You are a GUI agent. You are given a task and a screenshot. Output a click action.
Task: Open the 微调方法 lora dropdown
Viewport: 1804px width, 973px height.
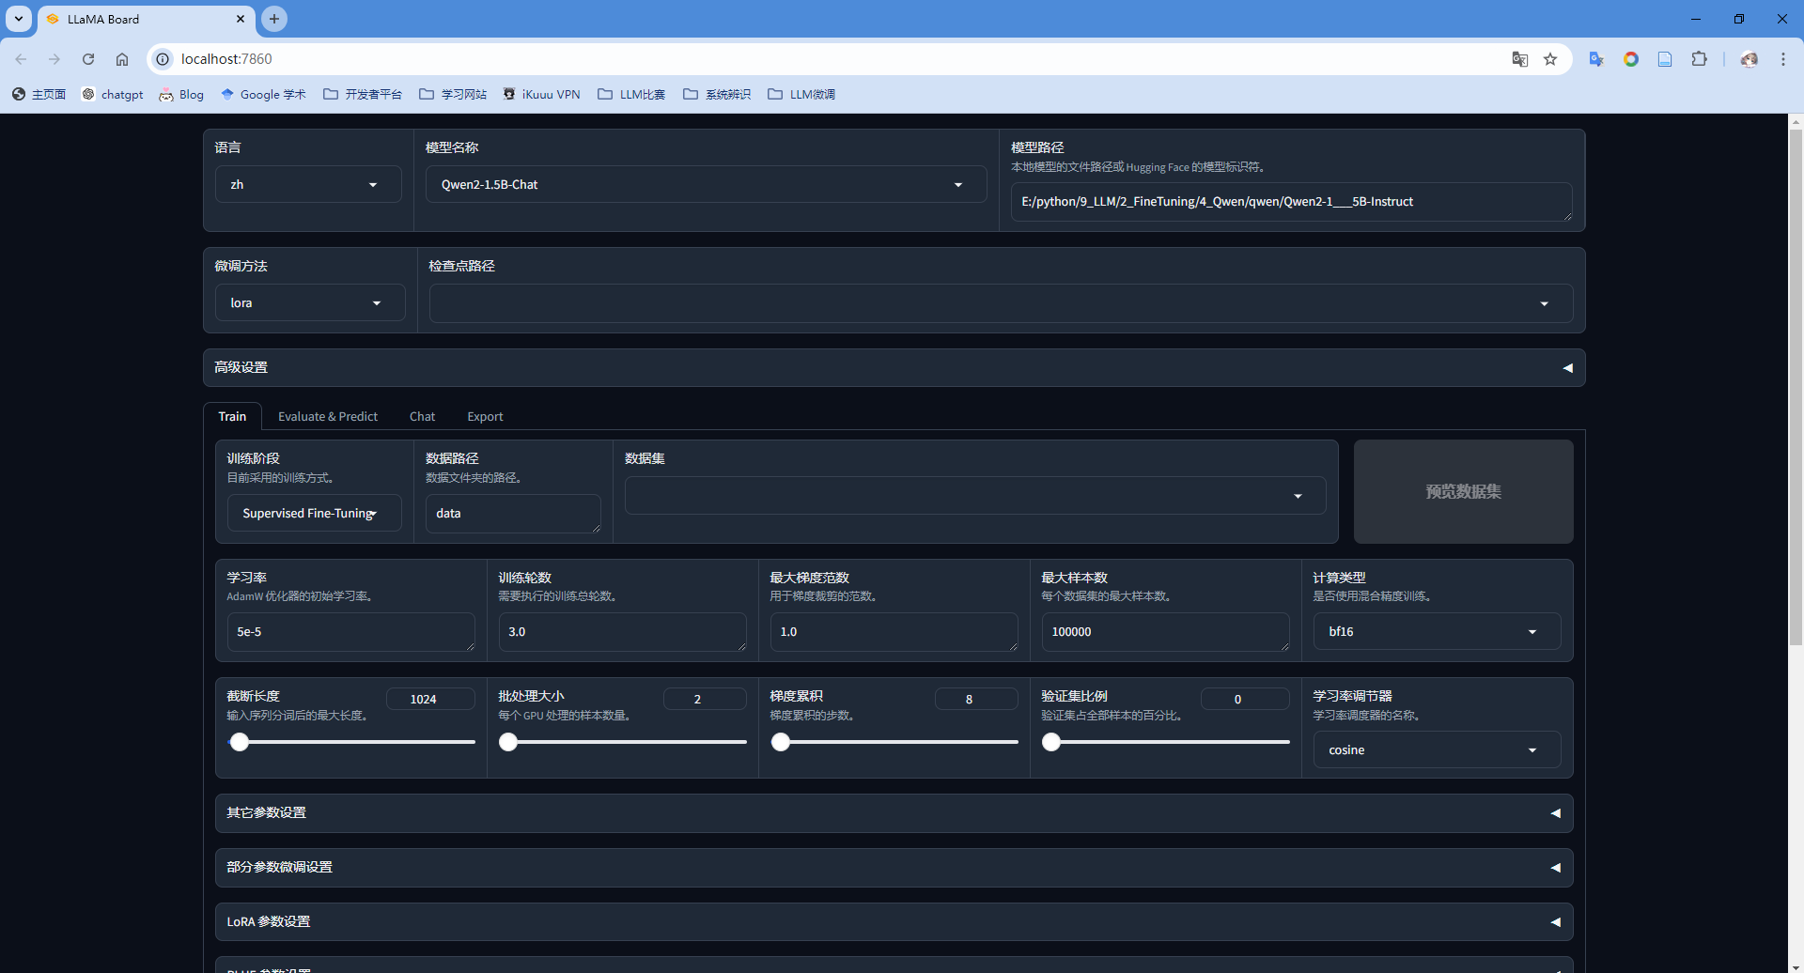pyautogui.click(x=309, y=303)
